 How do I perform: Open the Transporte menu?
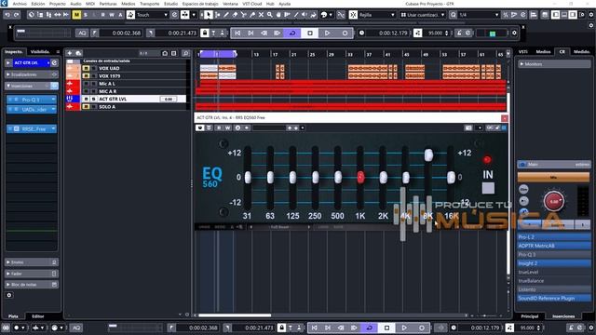(149, 4)
